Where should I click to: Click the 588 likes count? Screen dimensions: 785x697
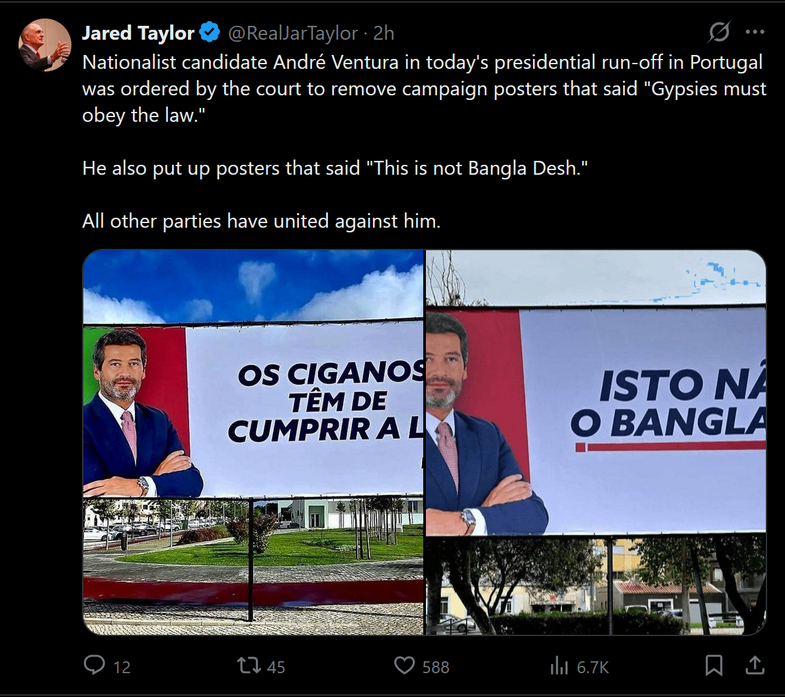tap(436, 667)
